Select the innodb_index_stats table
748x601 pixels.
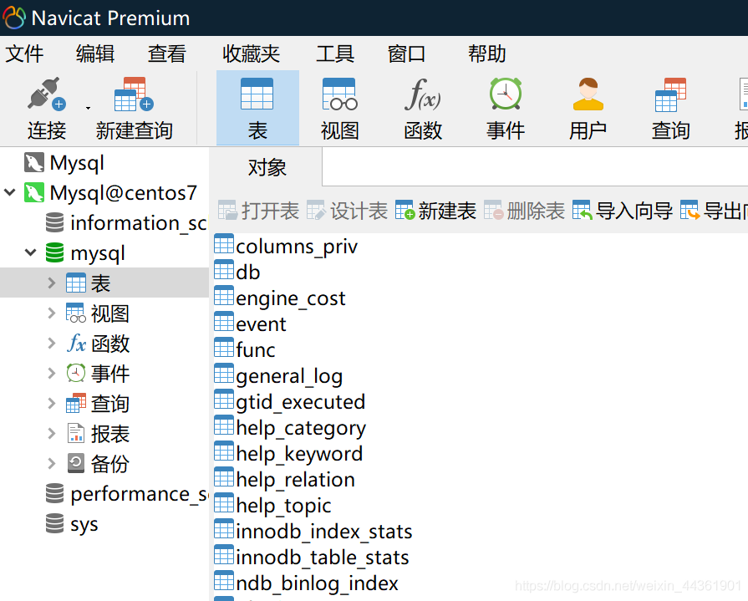click(x=313, y=531)
